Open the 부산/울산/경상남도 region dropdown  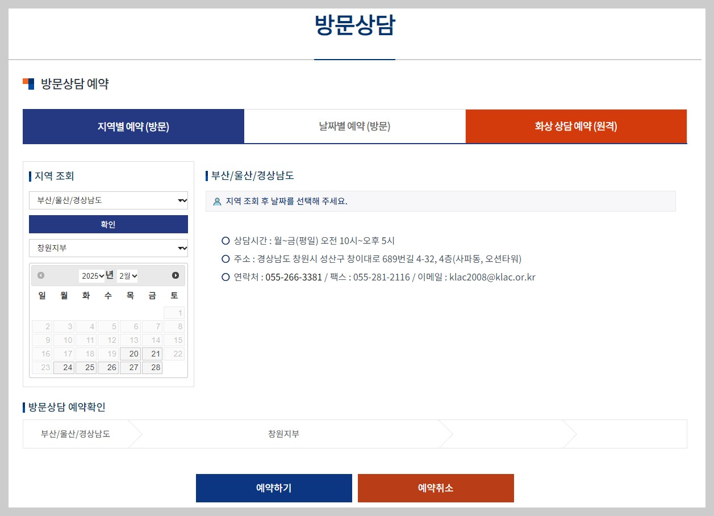(108, 200)
